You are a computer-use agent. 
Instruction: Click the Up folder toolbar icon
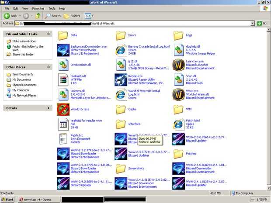[x=38, y=16]
